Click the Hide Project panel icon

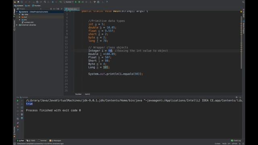(62, 9)
